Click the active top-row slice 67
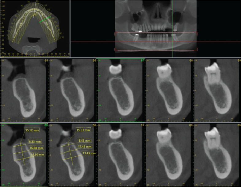Viewport: 241px width, 187px height. pyautogui.click(x=121, y=90)
